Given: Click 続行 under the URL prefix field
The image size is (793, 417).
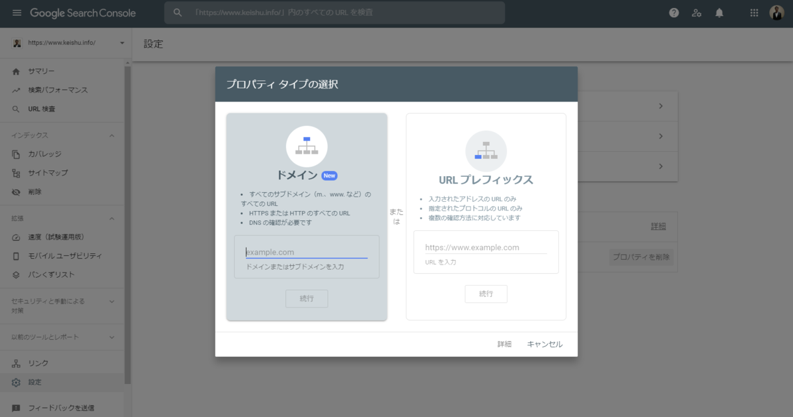Looking at the screenshot, I should tap(486, 294).
